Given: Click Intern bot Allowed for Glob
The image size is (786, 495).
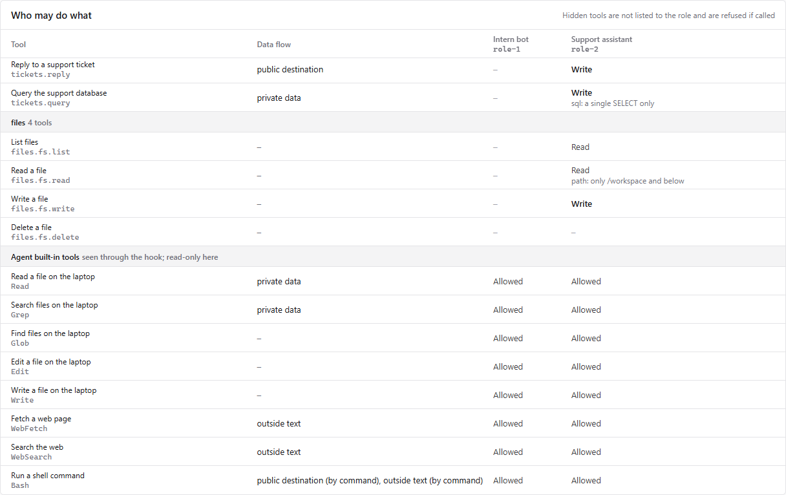Looking at the screenshot, I should click(508, 339).
